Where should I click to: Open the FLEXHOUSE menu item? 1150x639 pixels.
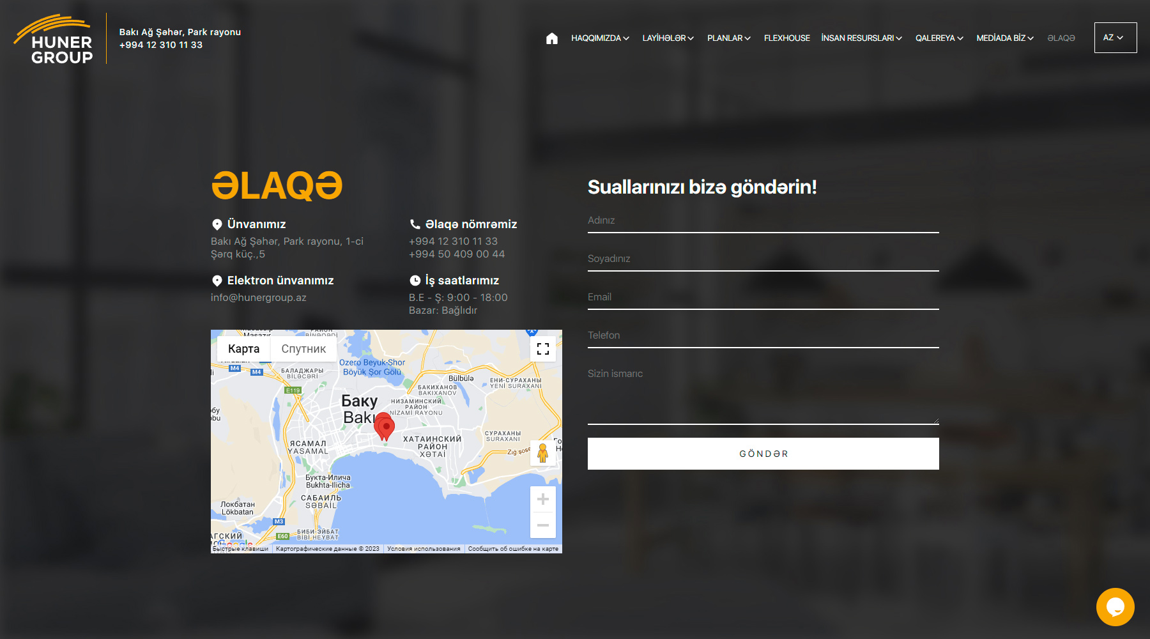pos(786,38)
